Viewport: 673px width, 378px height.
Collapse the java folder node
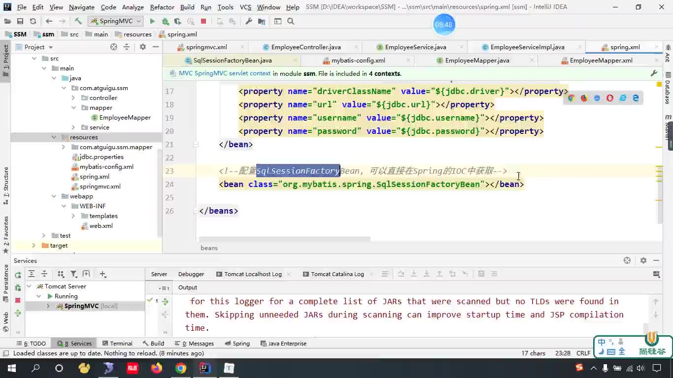click(54, 78)
